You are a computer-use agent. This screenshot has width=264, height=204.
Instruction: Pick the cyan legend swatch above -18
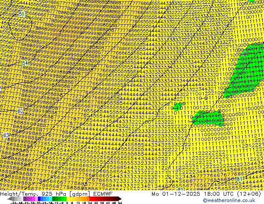(50, 199)
